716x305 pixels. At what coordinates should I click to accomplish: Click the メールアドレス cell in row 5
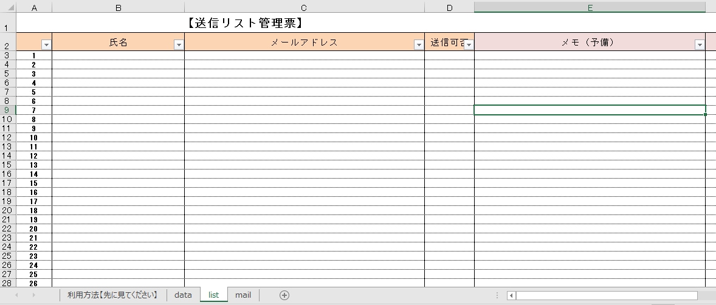tap(305, 74)
